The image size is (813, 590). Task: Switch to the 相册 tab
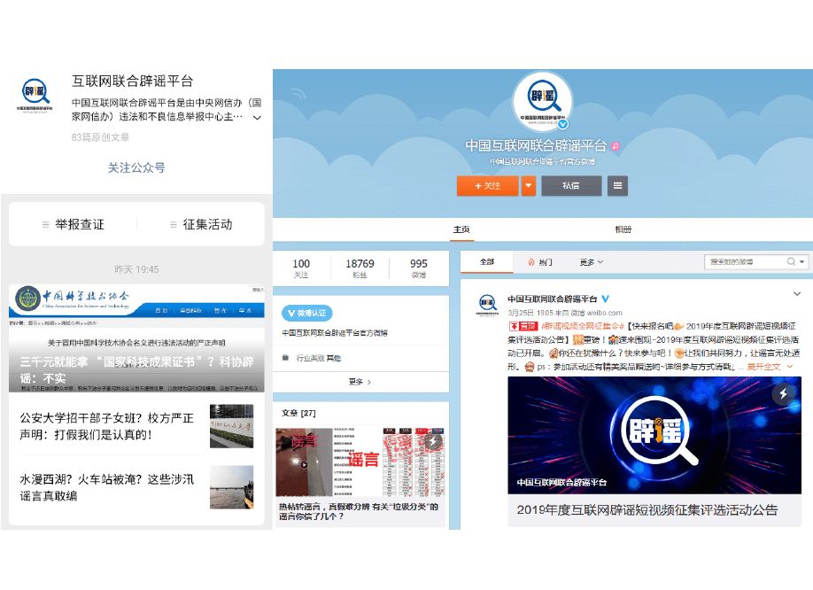click(623, 229)
